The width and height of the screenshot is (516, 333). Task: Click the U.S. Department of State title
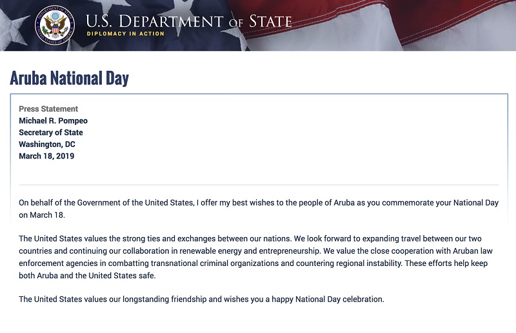(x=188, y=21)
